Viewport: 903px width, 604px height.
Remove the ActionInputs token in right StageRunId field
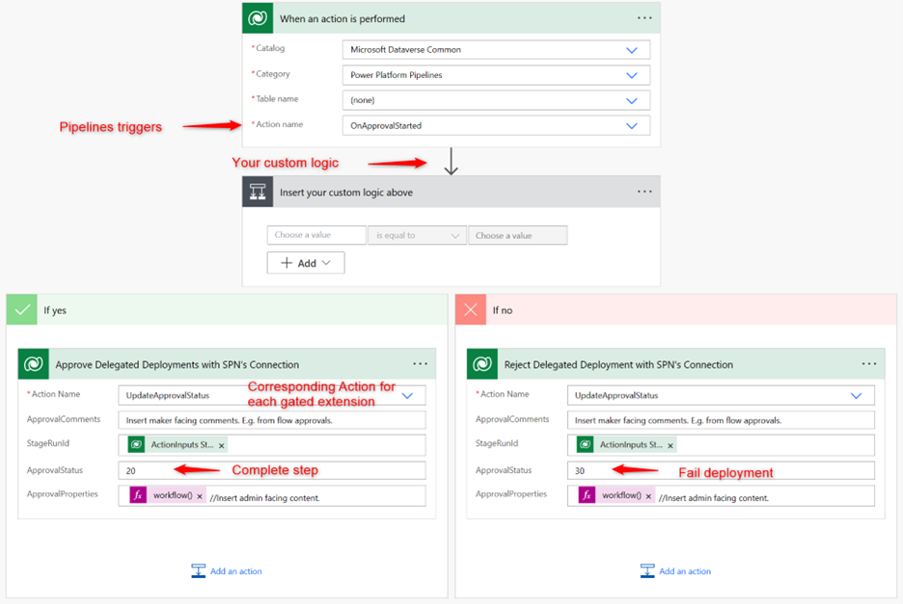672,444
